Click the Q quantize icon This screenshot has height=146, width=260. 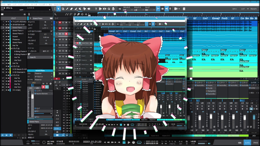pyautogui.click(x=109, y=9)
